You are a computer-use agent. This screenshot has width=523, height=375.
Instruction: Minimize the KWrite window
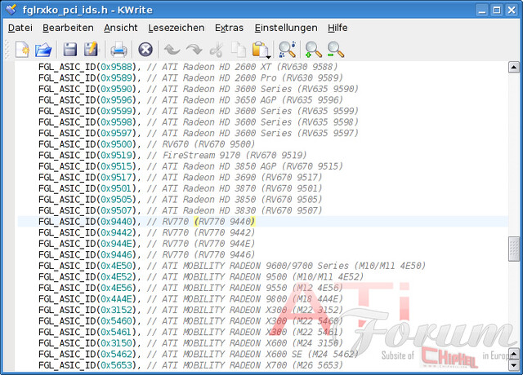pos(482,10)
